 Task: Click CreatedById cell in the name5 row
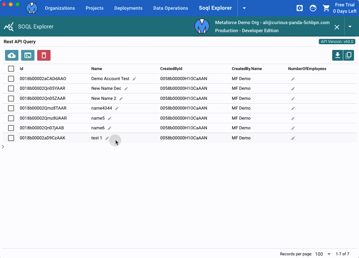184,118
